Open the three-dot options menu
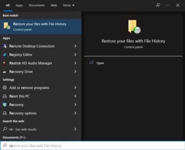Screen dimensions: 185x150 168,5
